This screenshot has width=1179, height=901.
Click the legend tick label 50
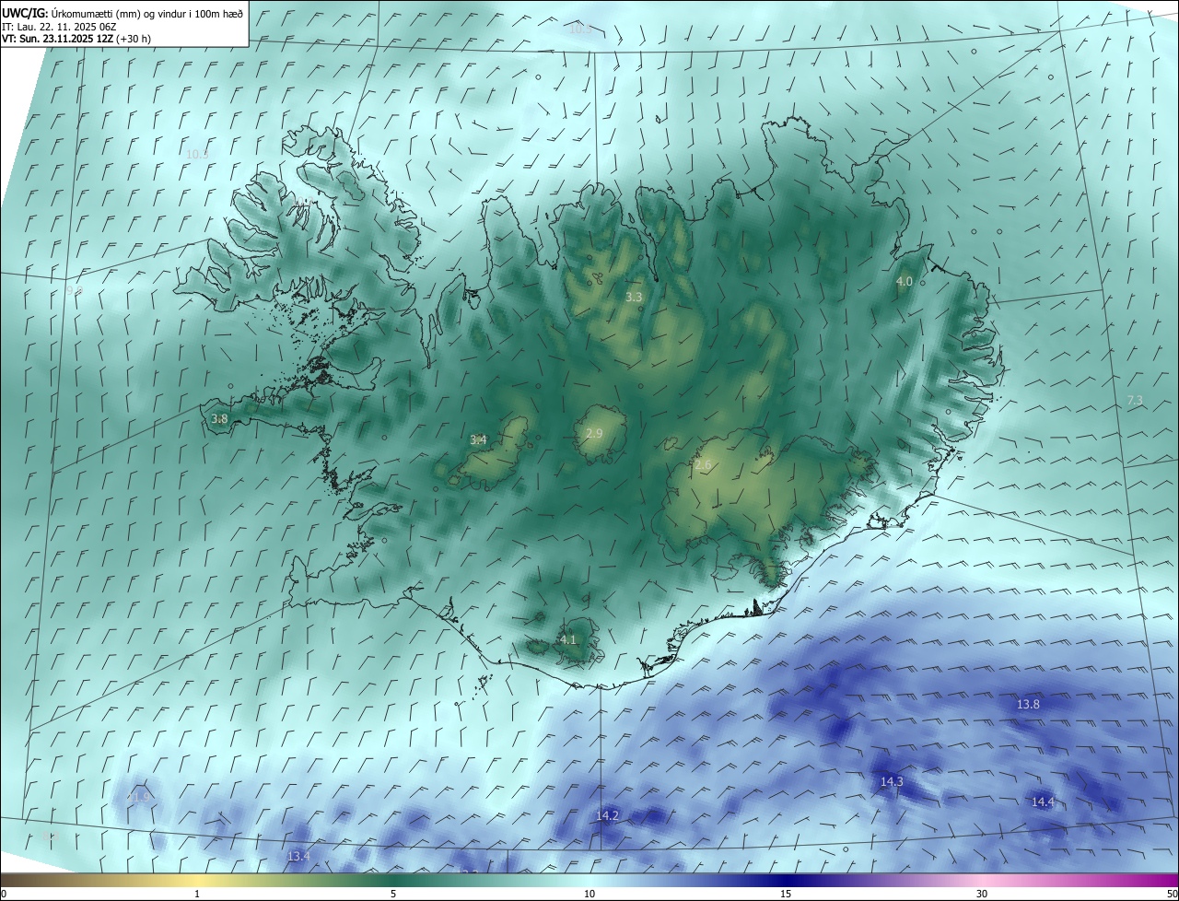click(1172, 894)
